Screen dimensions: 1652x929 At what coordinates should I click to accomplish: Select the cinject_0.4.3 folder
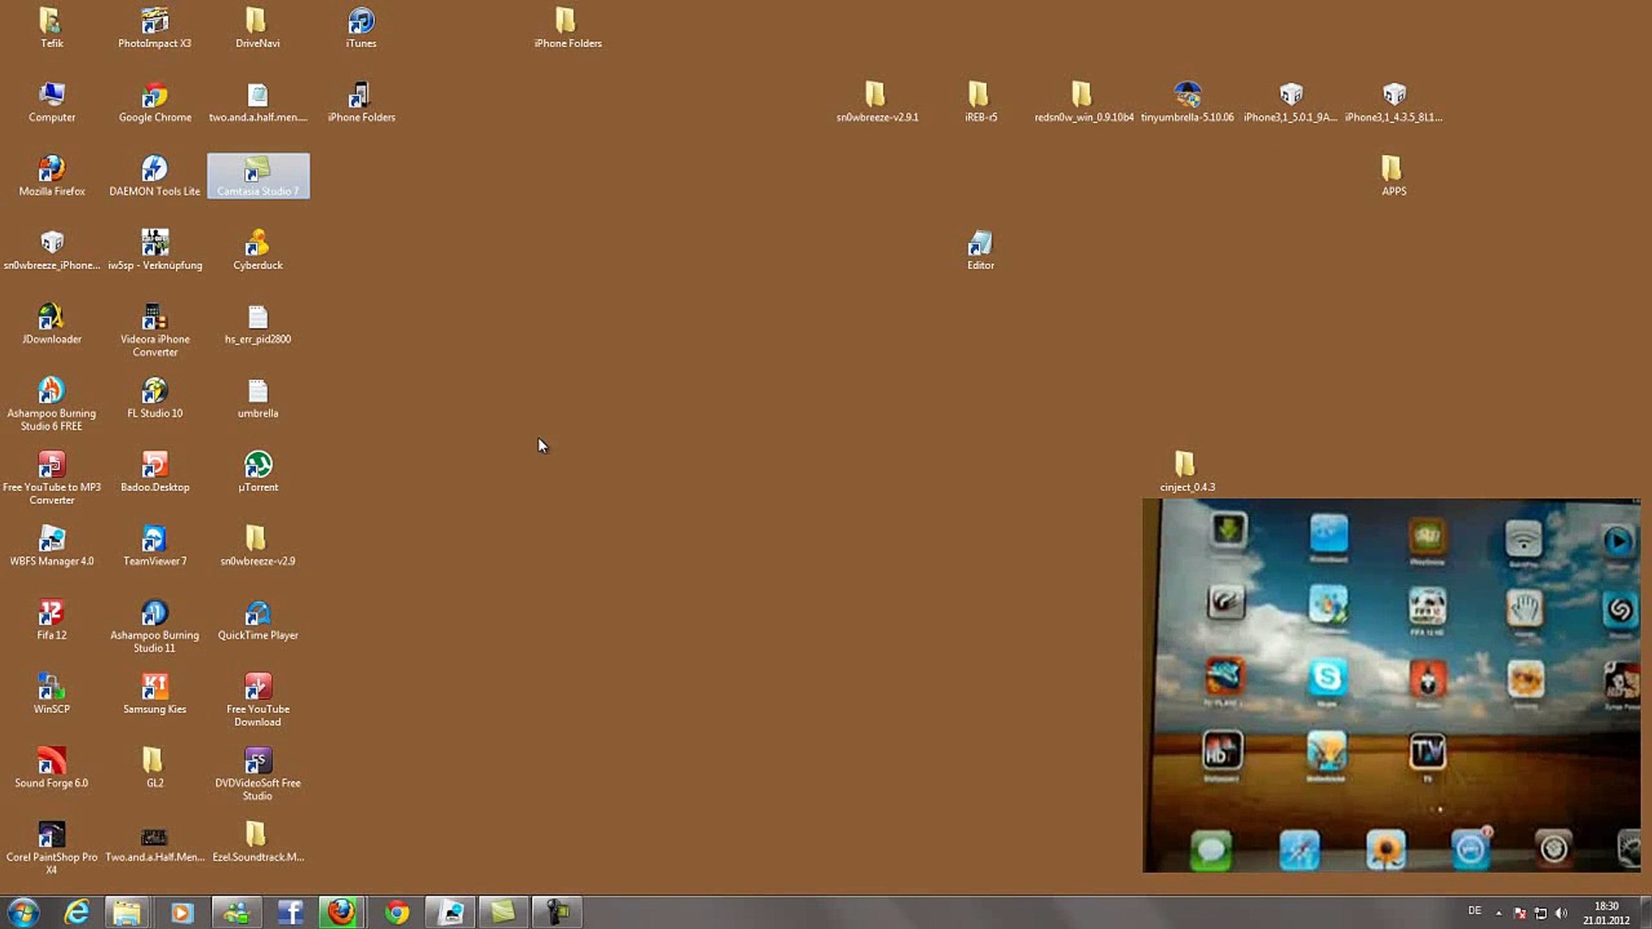click(x=1187, y=472)
